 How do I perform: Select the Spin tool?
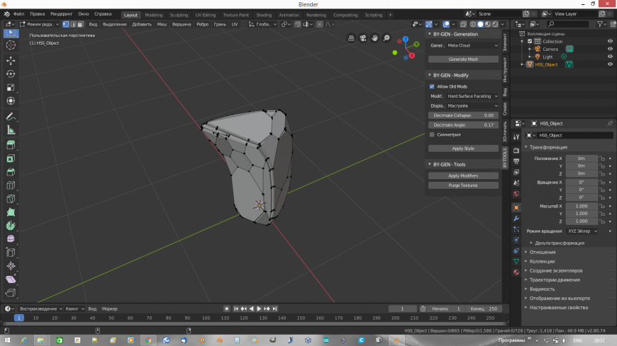click(11, 226)
